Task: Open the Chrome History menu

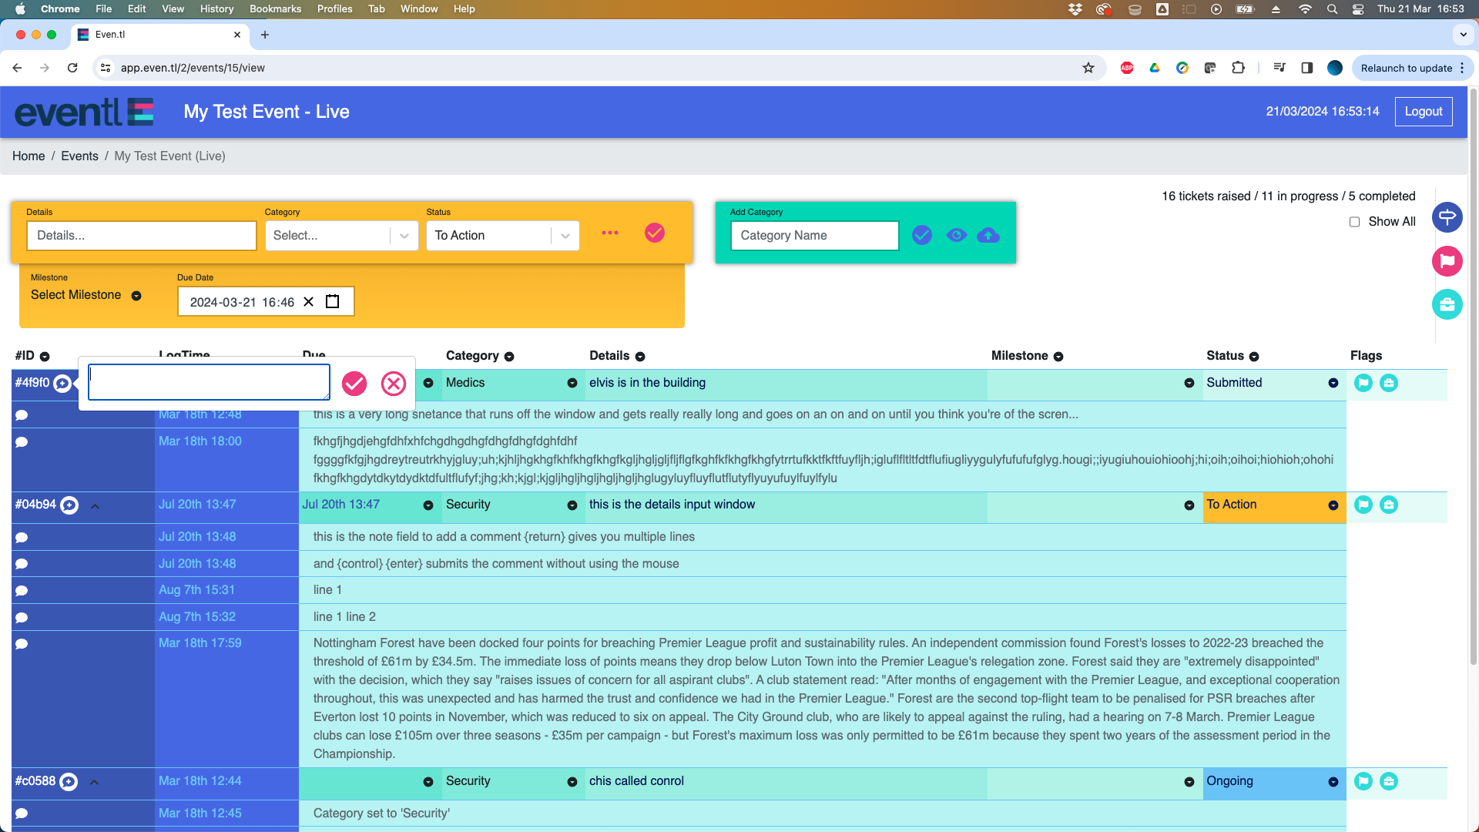Action: [x=216, y=8]
